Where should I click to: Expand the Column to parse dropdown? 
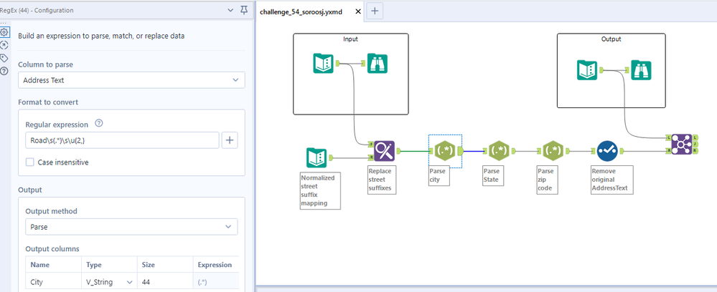coord(131,80)
